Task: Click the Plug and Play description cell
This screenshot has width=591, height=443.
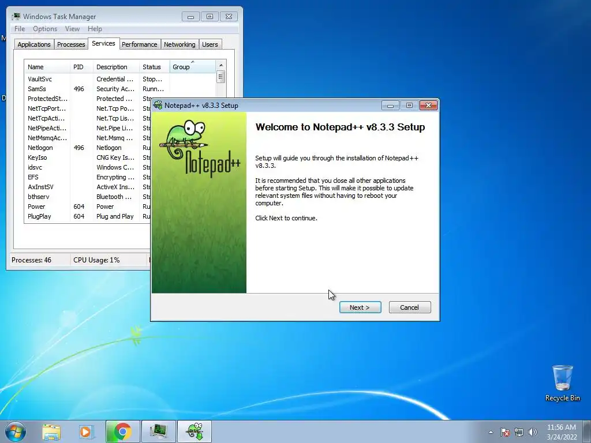Action: (x=115, y=216)
